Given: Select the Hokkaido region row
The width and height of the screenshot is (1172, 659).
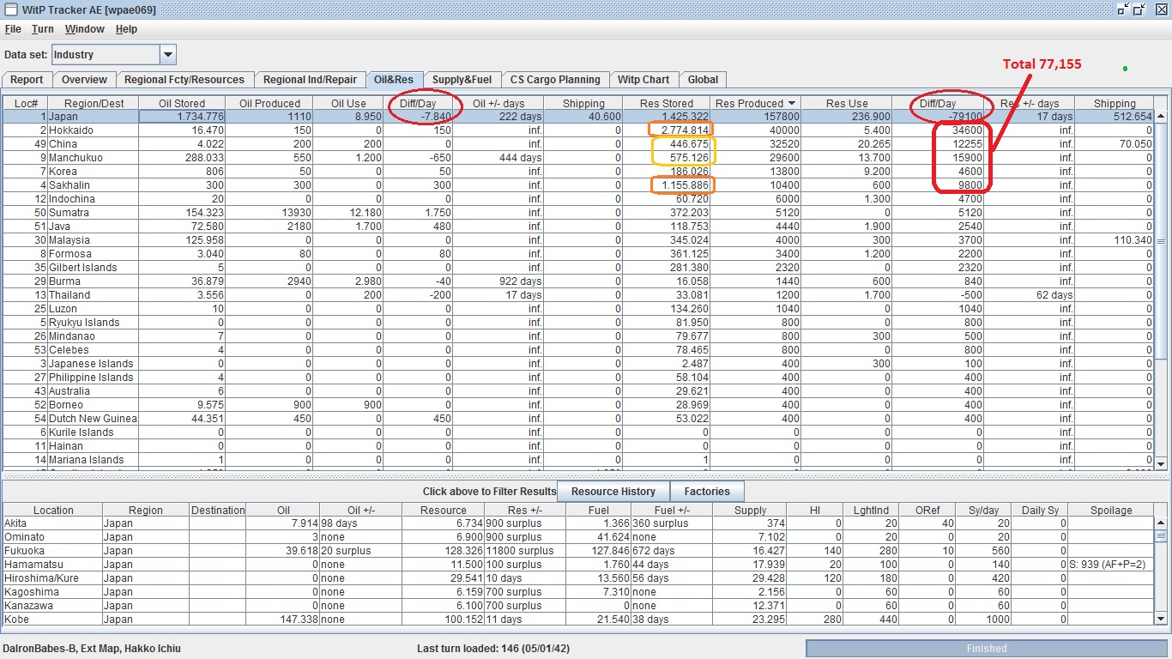Looking at the screenshot, I should pyautogui.click(x=578, y=130).
